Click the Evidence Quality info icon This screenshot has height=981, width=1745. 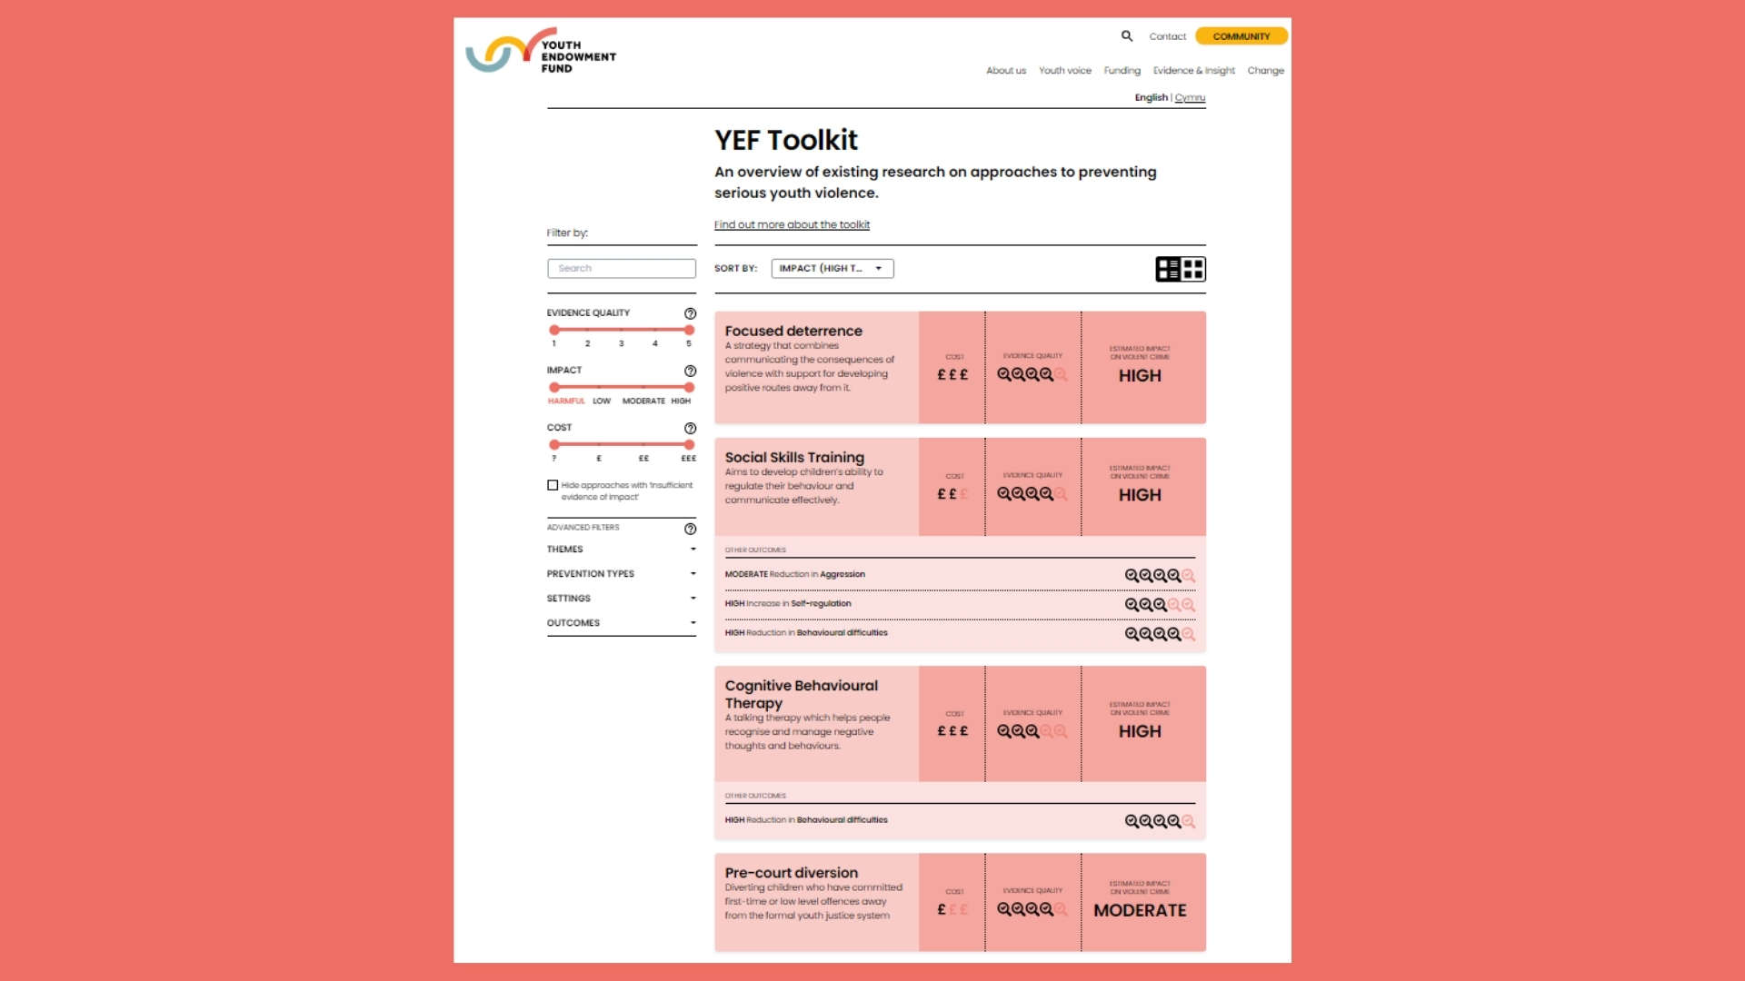click(x=692, y=312)
